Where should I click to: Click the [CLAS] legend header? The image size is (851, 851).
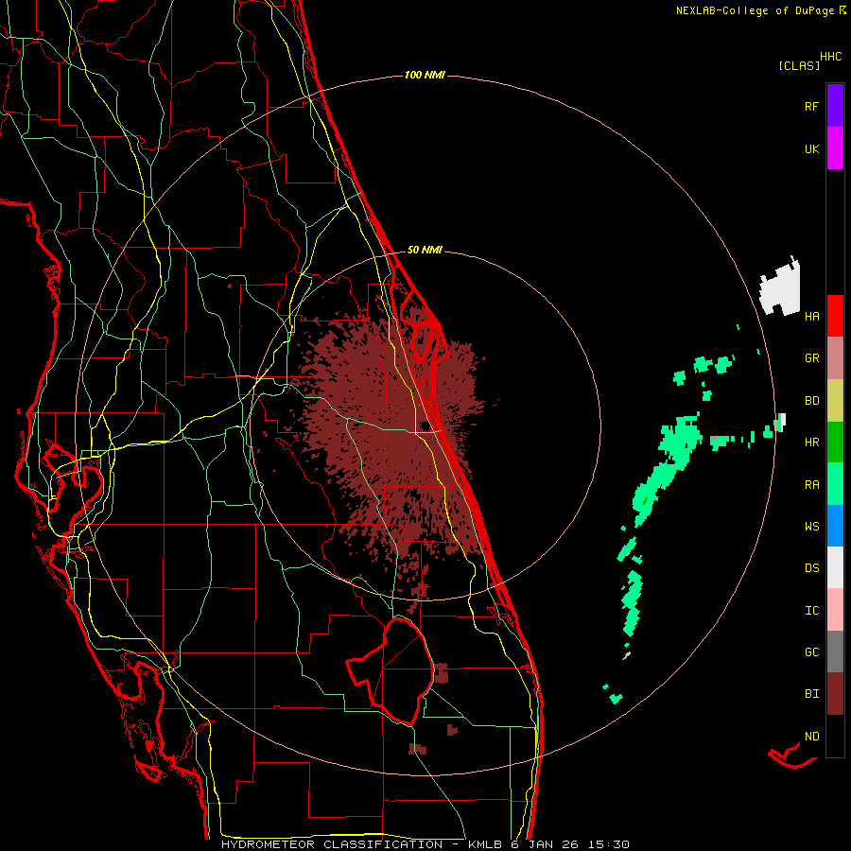(x=799, y=66)
